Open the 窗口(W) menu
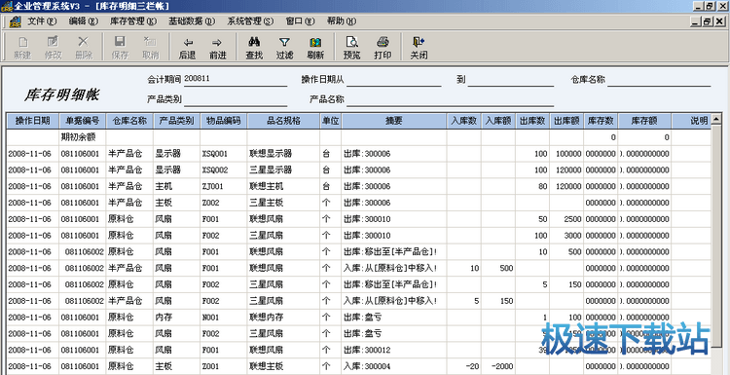 point(301,21)
